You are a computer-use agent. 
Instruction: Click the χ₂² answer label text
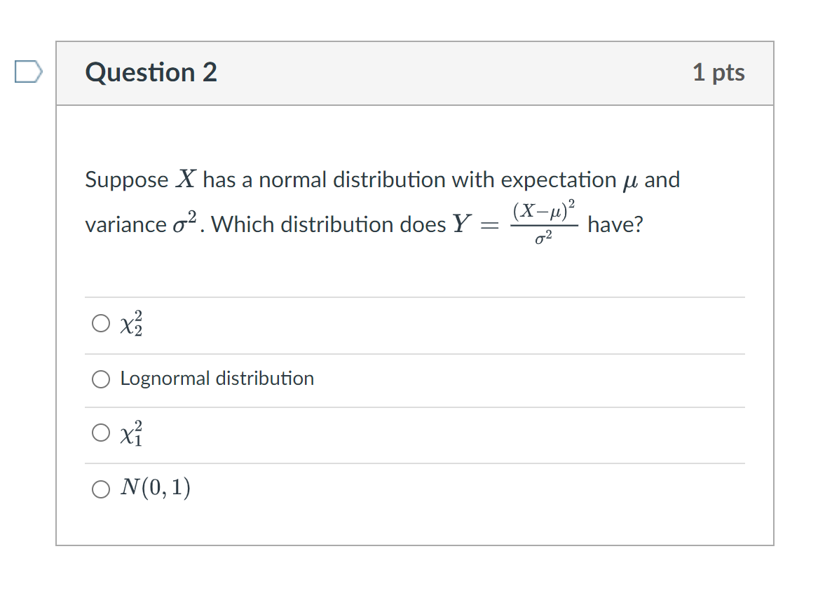132,323
